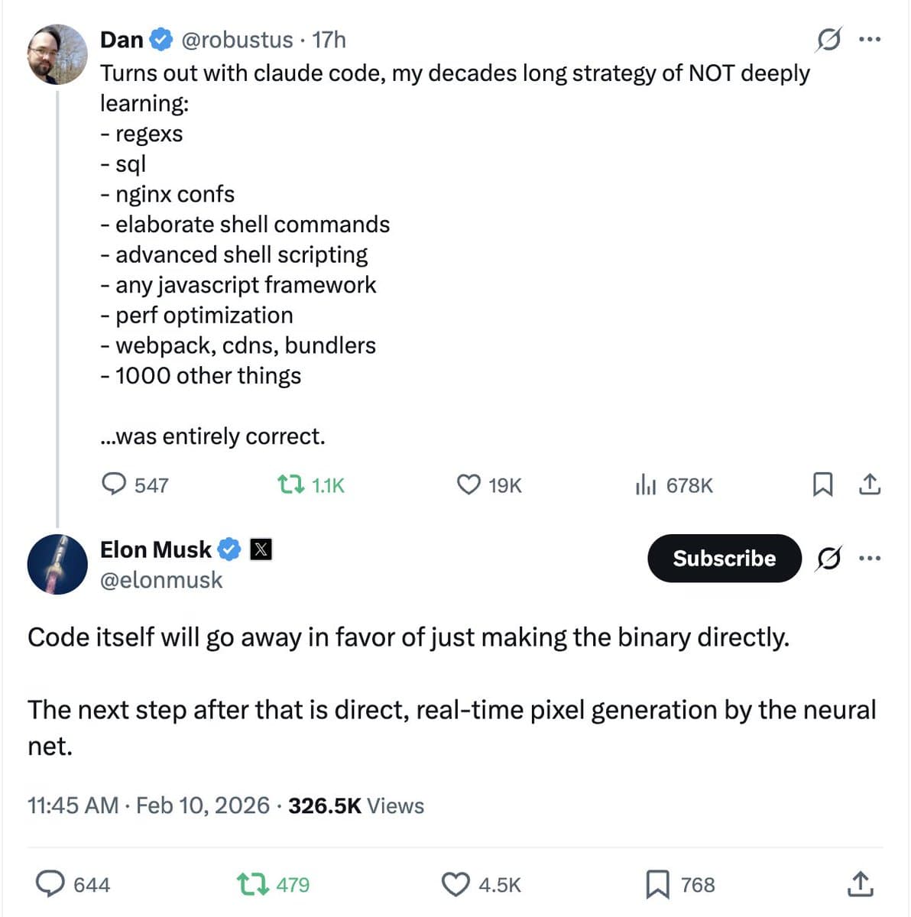The height and width of the screenshot is (917, 911).
Task: Open Grok icon on Dan's tweet
Action: (828, 39)
